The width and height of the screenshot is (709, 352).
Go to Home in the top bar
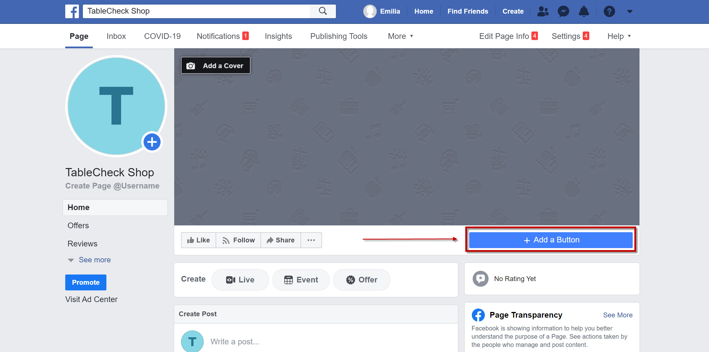[424, 11]
